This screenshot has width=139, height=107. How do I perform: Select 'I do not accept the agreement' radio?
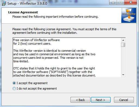tap(14, 88)
